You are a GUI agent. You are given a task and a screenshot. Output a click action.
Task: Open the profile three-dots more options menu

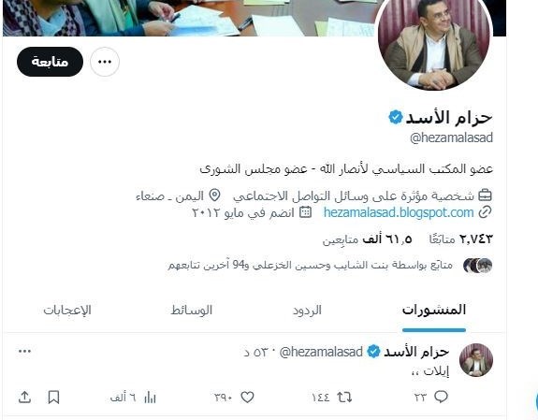click(105, 62)
